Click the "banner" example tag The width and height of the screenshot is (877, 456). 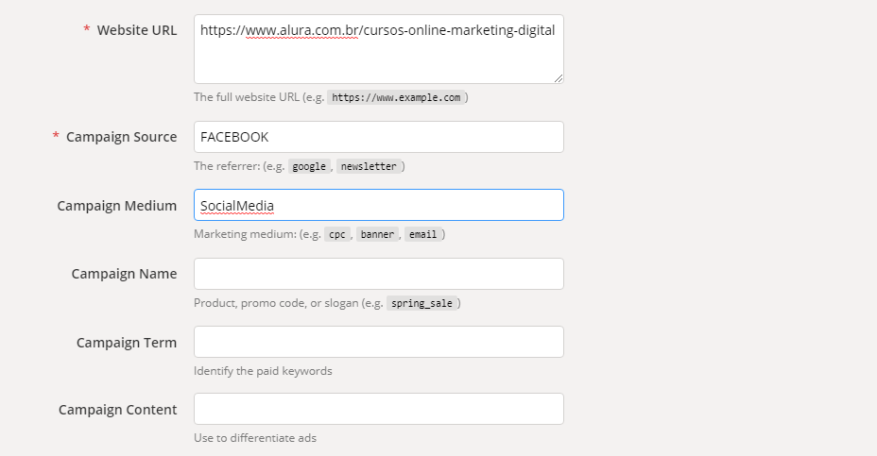[x=376, y=234]
